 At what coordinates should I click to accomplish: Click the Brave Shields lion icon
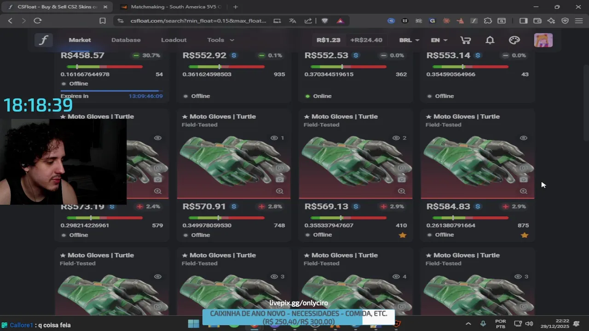[325, 21]
